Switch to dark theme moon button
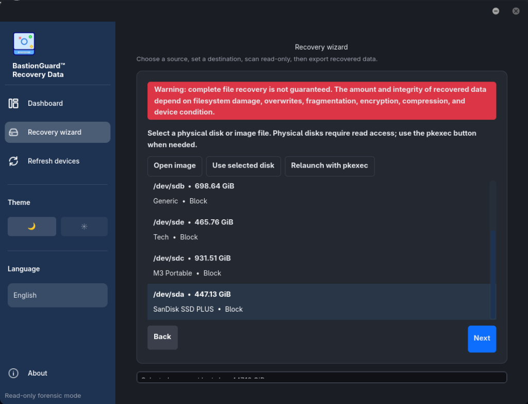 pos(32,227)
